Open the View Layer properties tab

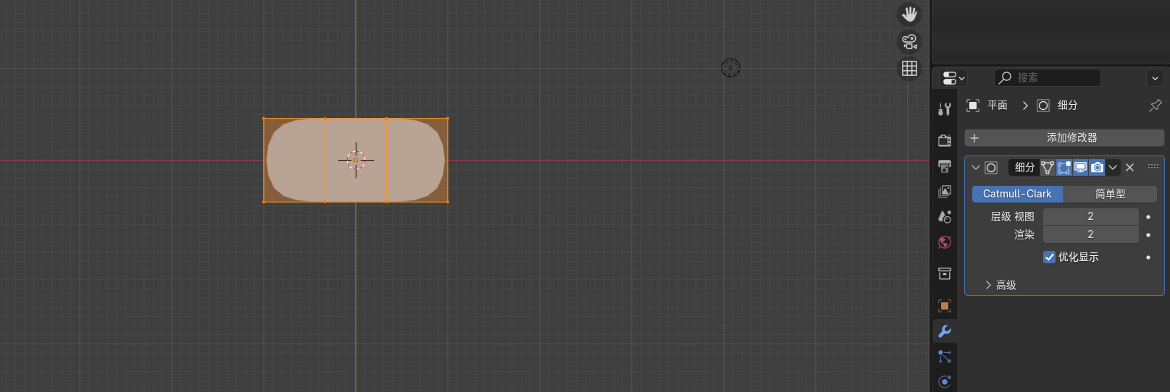click(944, 192)
